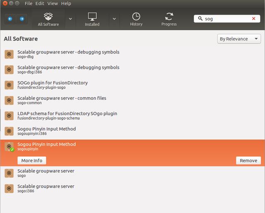
Task: Focus the search box containing 'sog'
Action: click(x=227, y=19)
